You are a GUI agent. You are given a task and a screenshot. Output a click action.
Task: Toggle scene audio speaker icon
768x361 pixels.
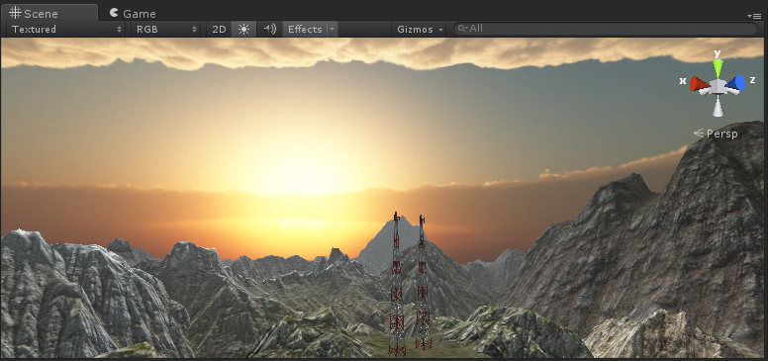pyautogui.click(x=269, y=29)
